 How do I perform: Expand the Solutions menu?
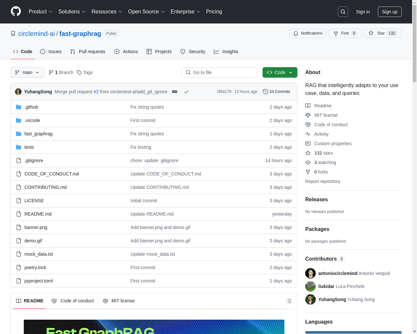click(x=72, y=12)
